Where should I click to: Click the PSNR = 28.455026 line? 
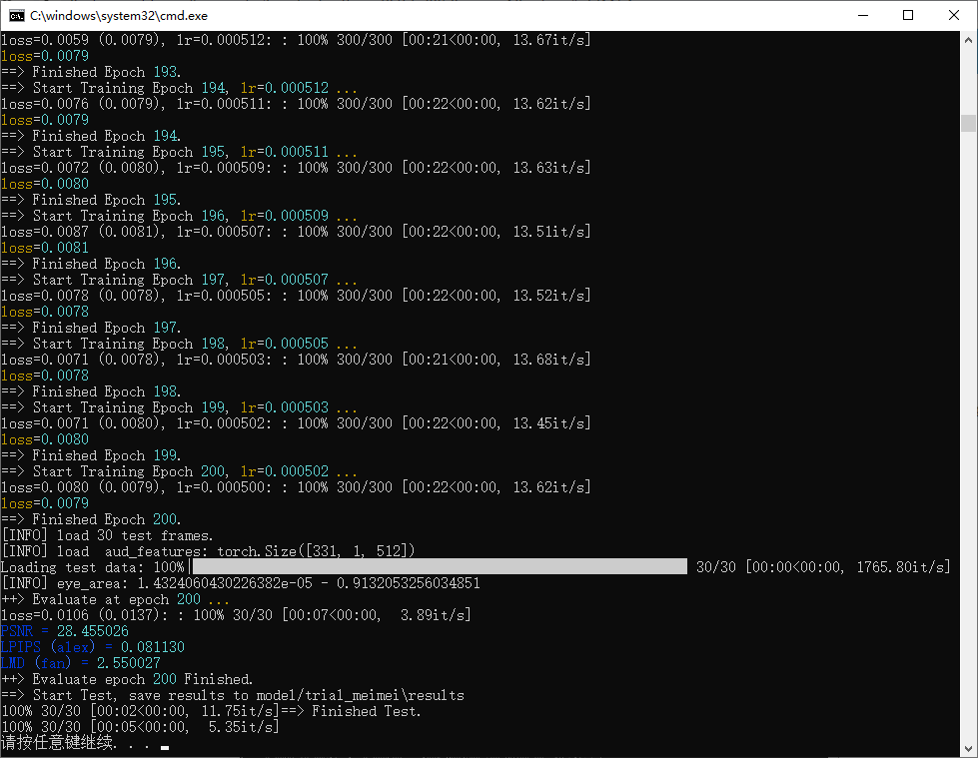(65, 631)
